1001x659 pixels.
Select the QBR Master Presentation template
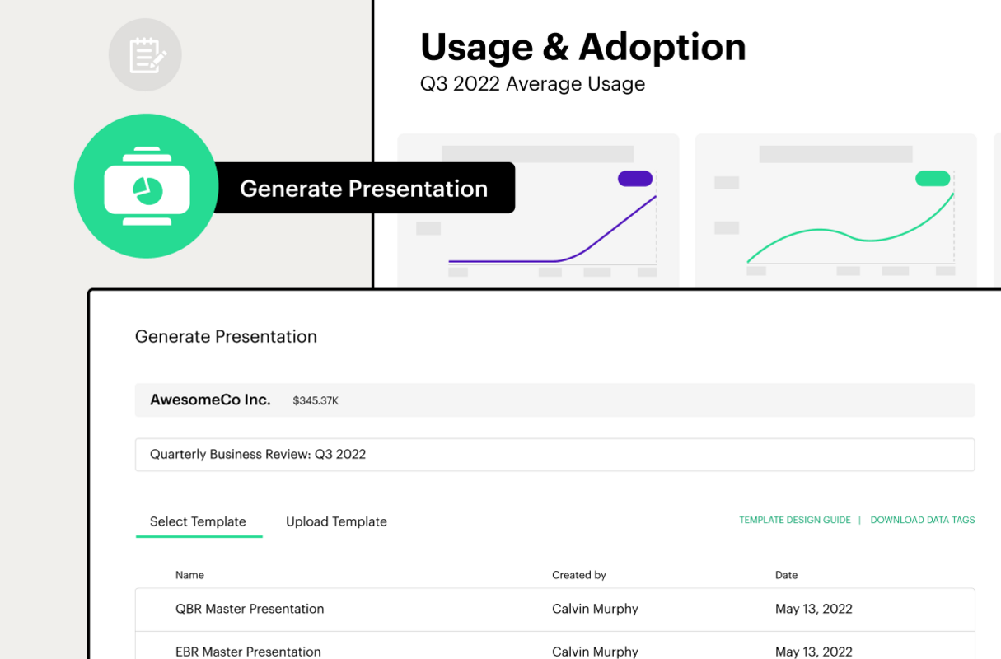click(x=250, y=609)
